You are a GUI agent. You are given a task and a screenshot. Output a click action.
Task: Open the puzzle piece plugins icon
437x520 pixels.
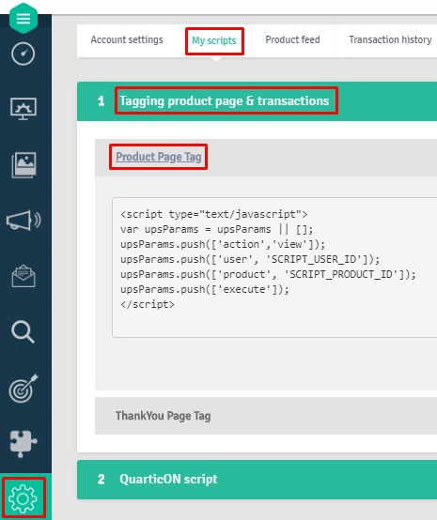point(23,444)
